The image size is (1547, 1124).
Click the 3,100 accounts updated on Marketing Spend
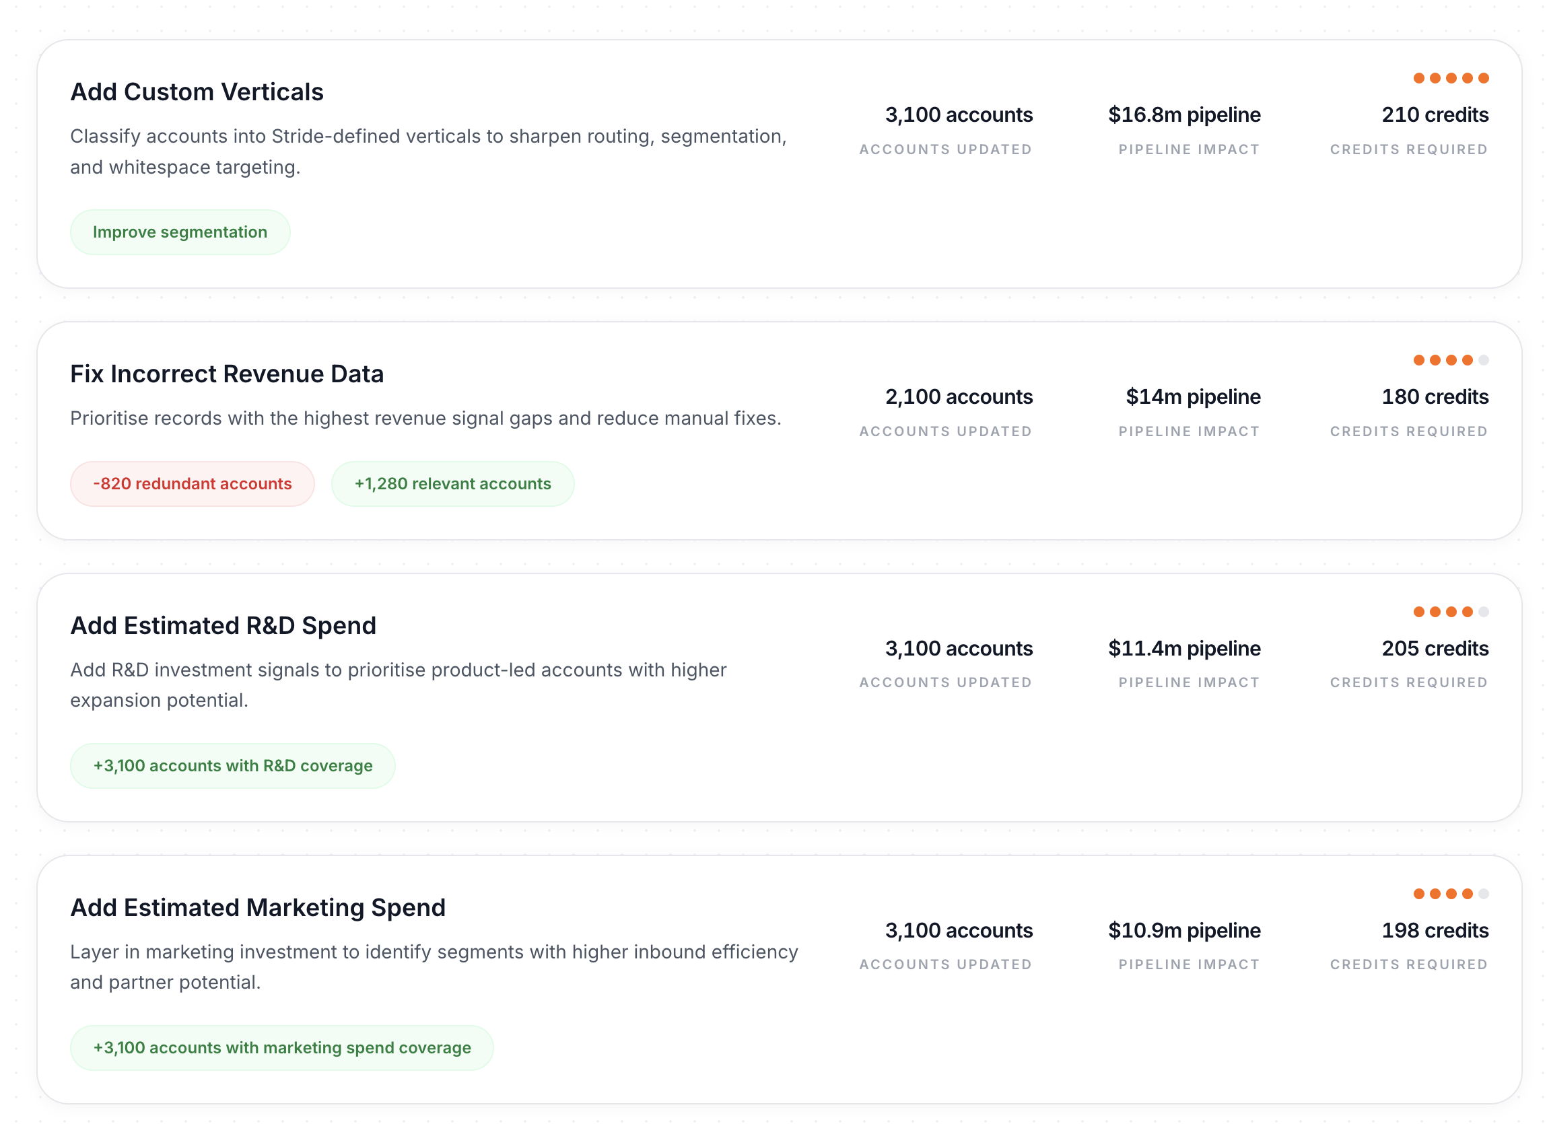point(959,930)
